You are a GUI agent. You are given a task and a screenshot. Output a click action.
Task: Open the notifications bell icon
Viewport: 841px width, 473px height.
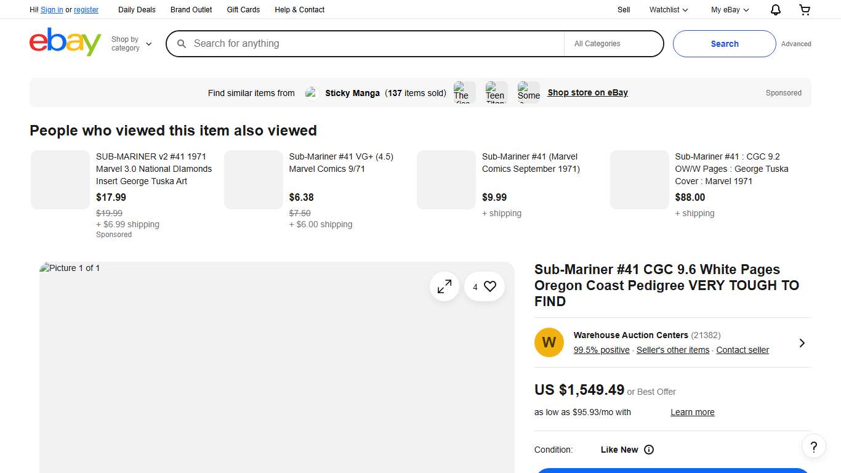click(x=776, y=10)
